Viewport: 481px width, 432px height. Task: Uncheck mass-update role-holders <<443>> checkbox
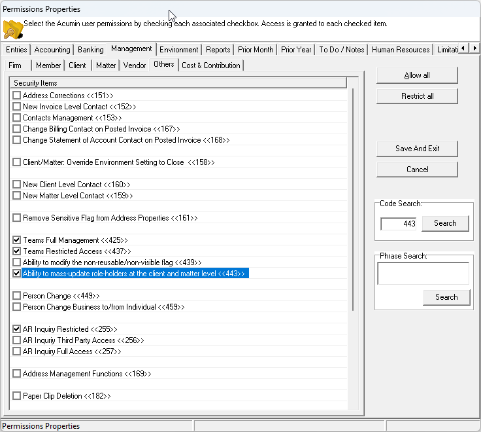coord(16,273)
